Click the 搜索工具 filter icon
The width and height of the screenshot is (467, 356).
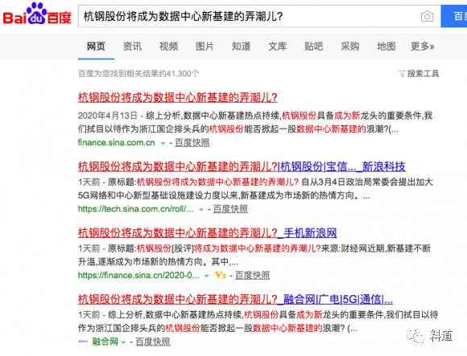coord(402,73)
